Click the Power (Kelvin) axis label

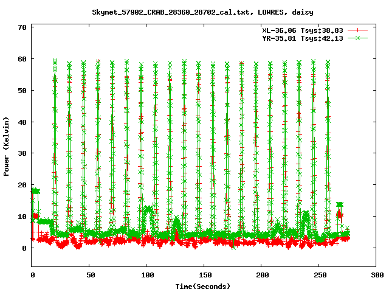pos(6,147)
